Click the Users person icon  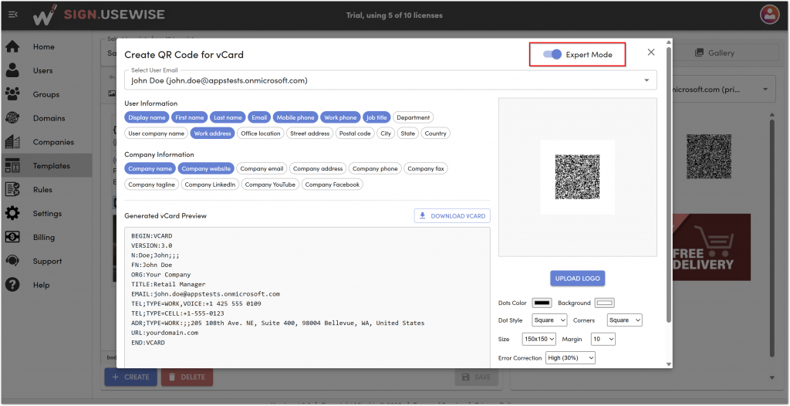pos(12,70)
